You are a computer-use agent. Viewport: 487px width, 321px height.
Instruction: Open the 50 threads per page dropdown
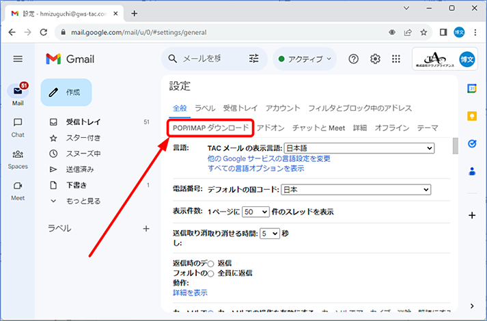click(255, 212)
